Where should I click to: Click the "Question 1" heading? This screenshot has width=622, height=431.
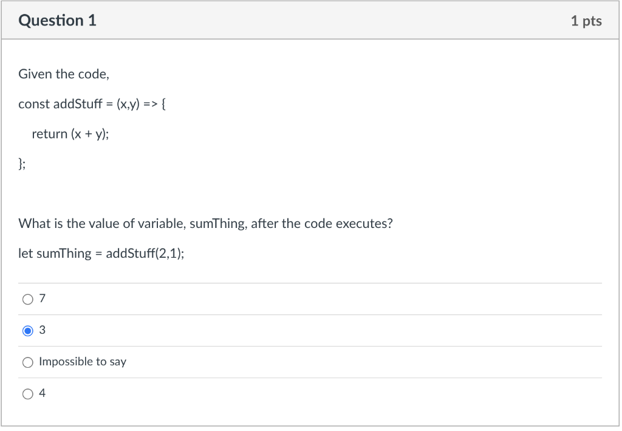[57, 21]
